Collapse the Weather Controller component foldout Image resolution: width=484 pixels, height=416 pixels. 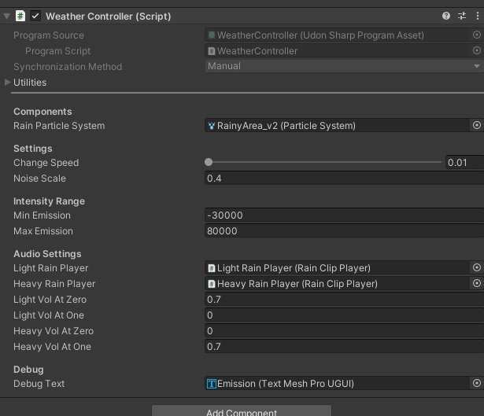(x=7, y=16)
